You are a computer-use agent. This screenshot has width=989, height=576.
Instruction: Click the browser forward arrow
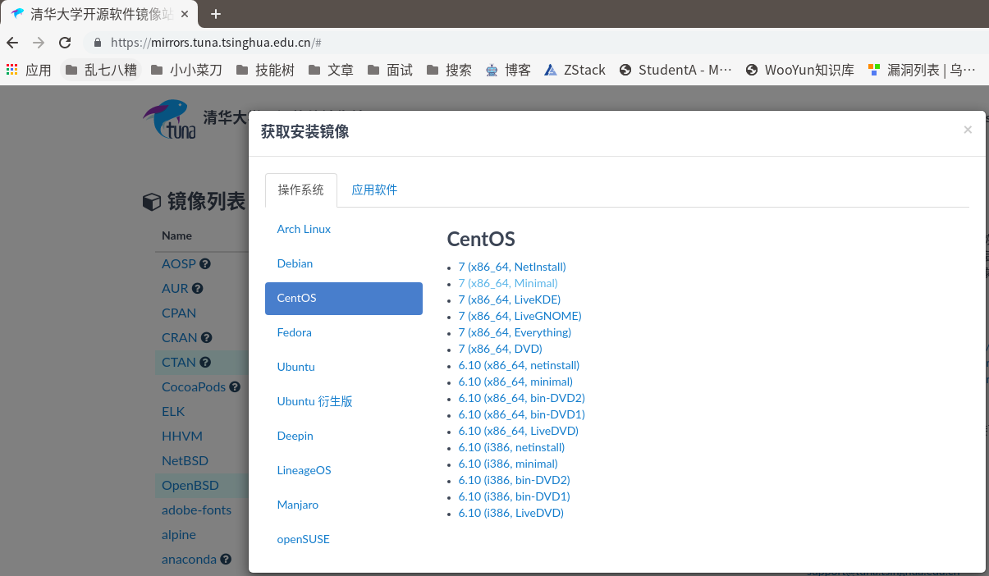pos(39,43)
